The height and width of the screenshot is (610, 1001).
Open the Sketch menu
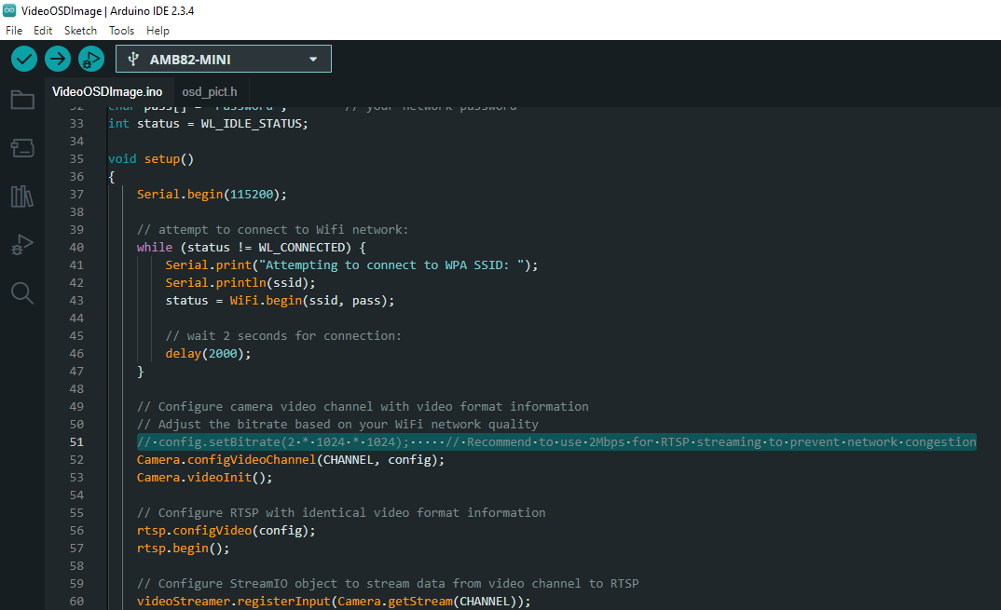pos(80,31)
